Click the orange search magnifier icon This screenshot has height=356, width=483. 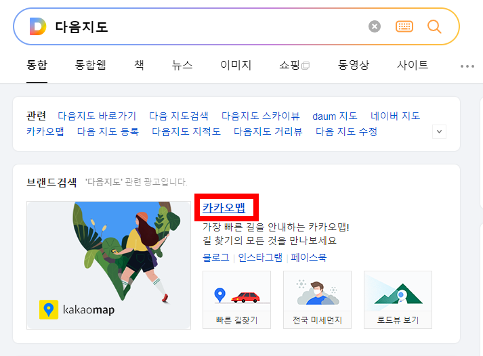point(434,26)
